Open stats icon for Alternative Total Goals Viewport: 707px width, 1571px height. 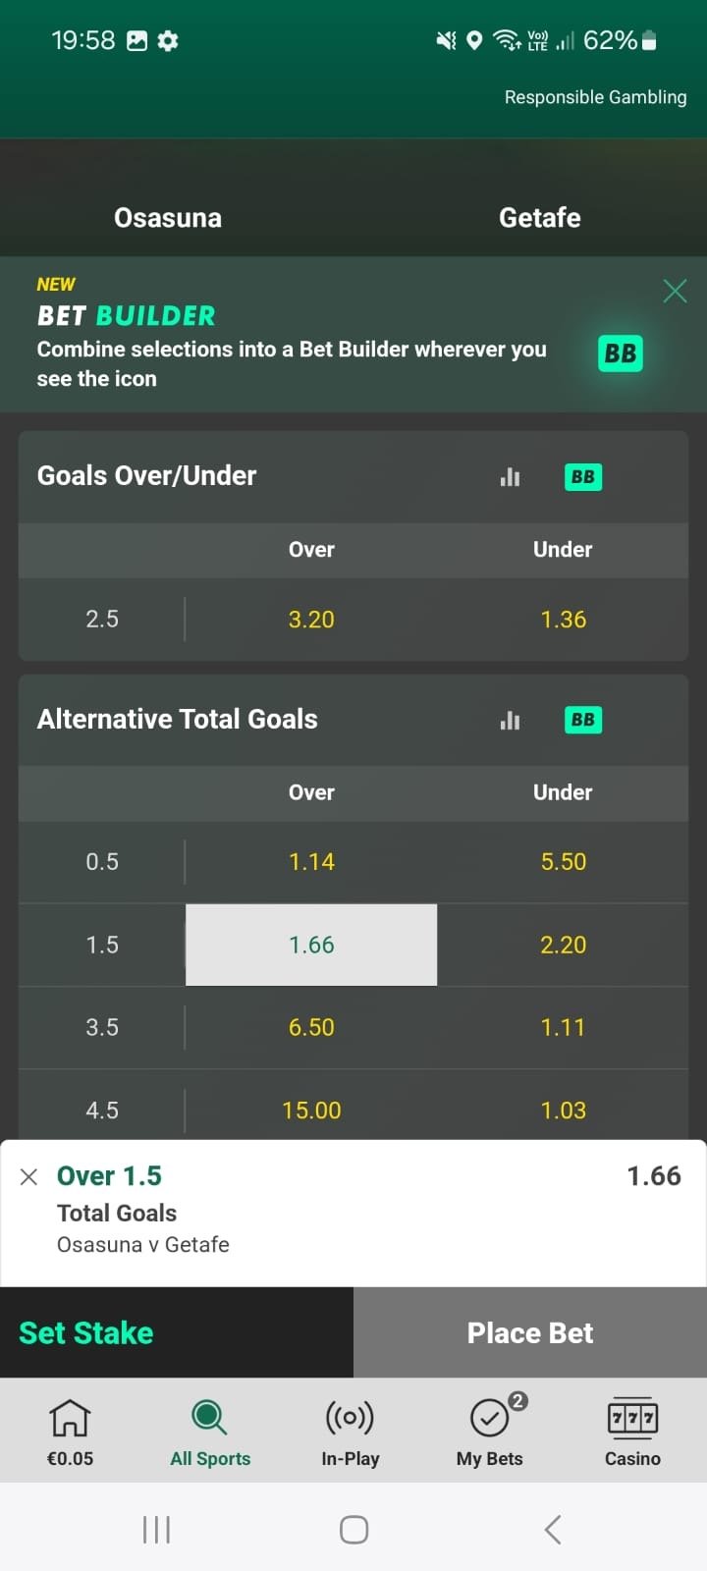coord(510,721)
